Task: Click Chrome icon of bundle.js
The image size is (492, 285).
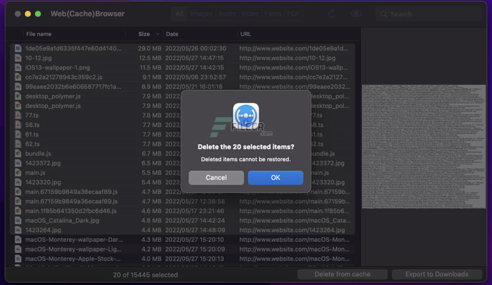Action: click(x=18, y=154)
